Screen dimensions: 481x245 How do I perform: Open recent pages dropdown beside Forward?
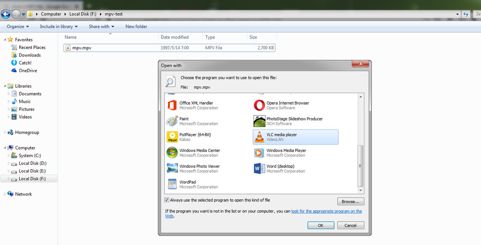(x=23, y=14)
